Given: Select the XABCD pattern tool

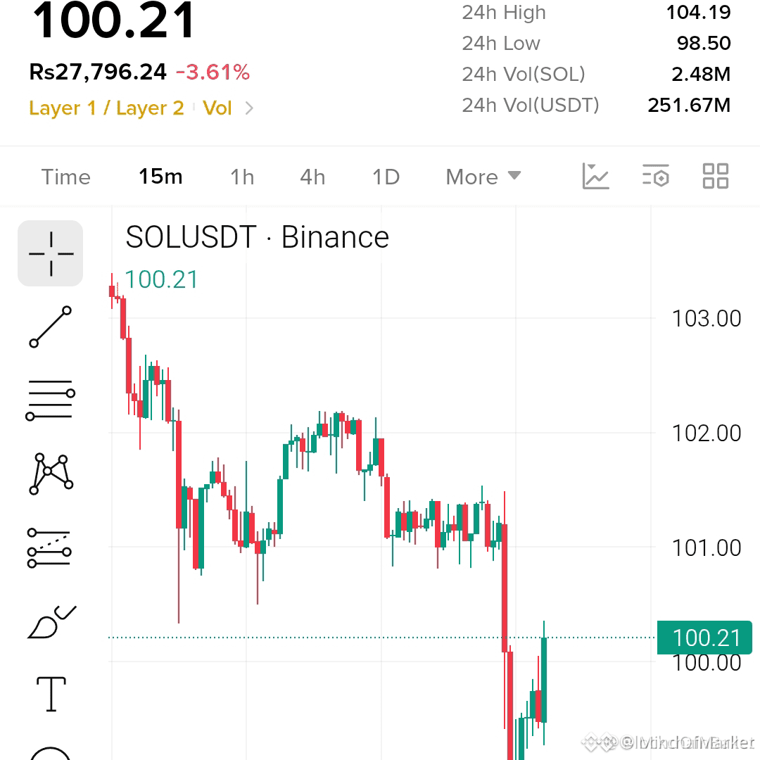Looking at the screenshot, I should point(51,474).
